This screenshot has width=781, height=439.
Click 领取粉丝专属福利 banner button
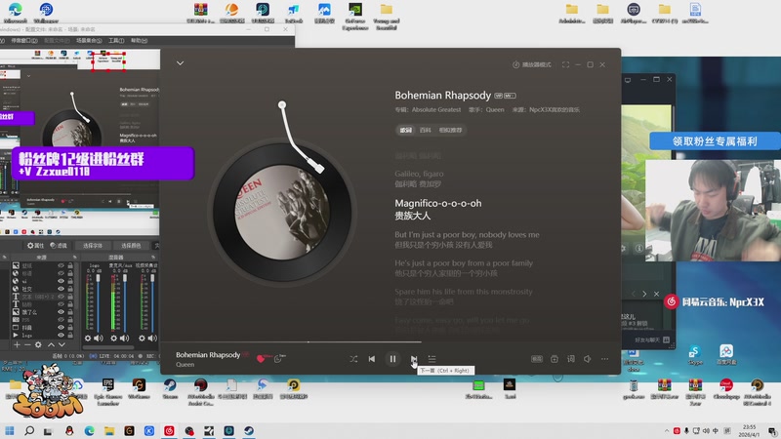tap(715, 141)
